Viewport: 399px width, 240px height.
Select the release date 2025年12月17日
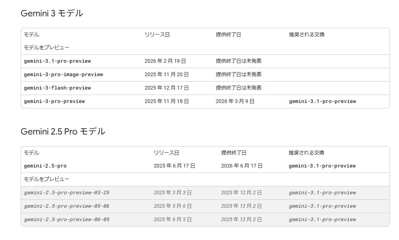pyautogui.click(x=167, y=88)
